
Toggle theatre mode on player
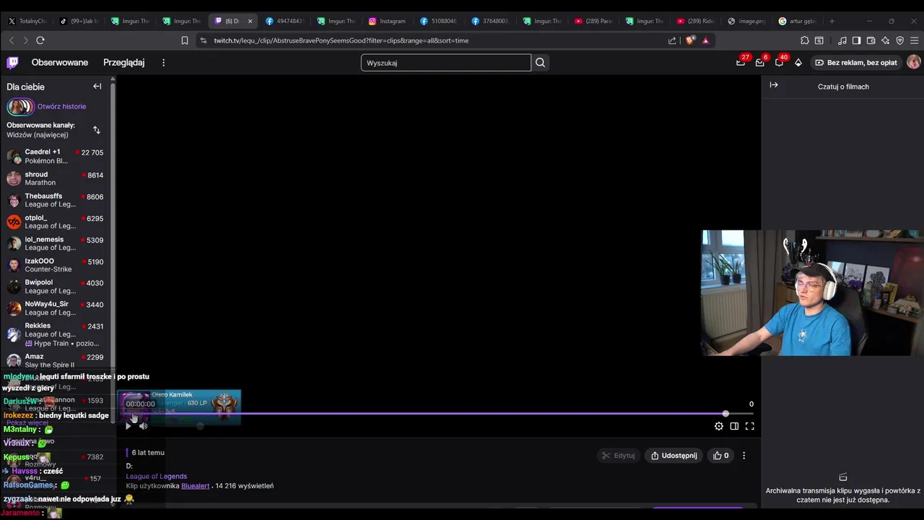pyautogui.click(x=734, y=426)
